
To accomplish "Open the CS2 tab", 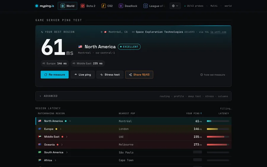I will click(x=107, y=6).
